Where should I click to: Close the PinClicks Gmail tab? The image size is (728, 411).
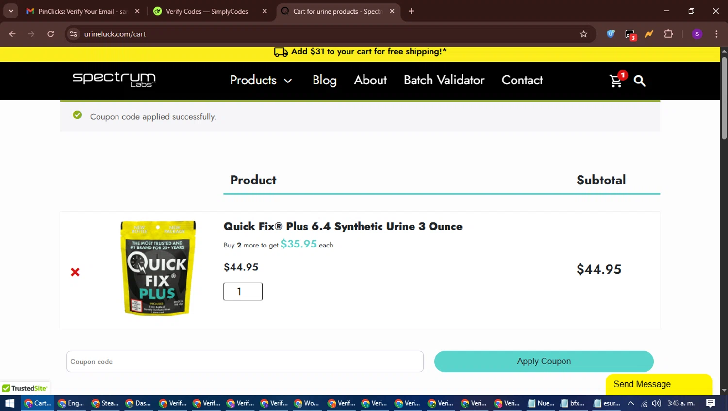tap(137, 11)
